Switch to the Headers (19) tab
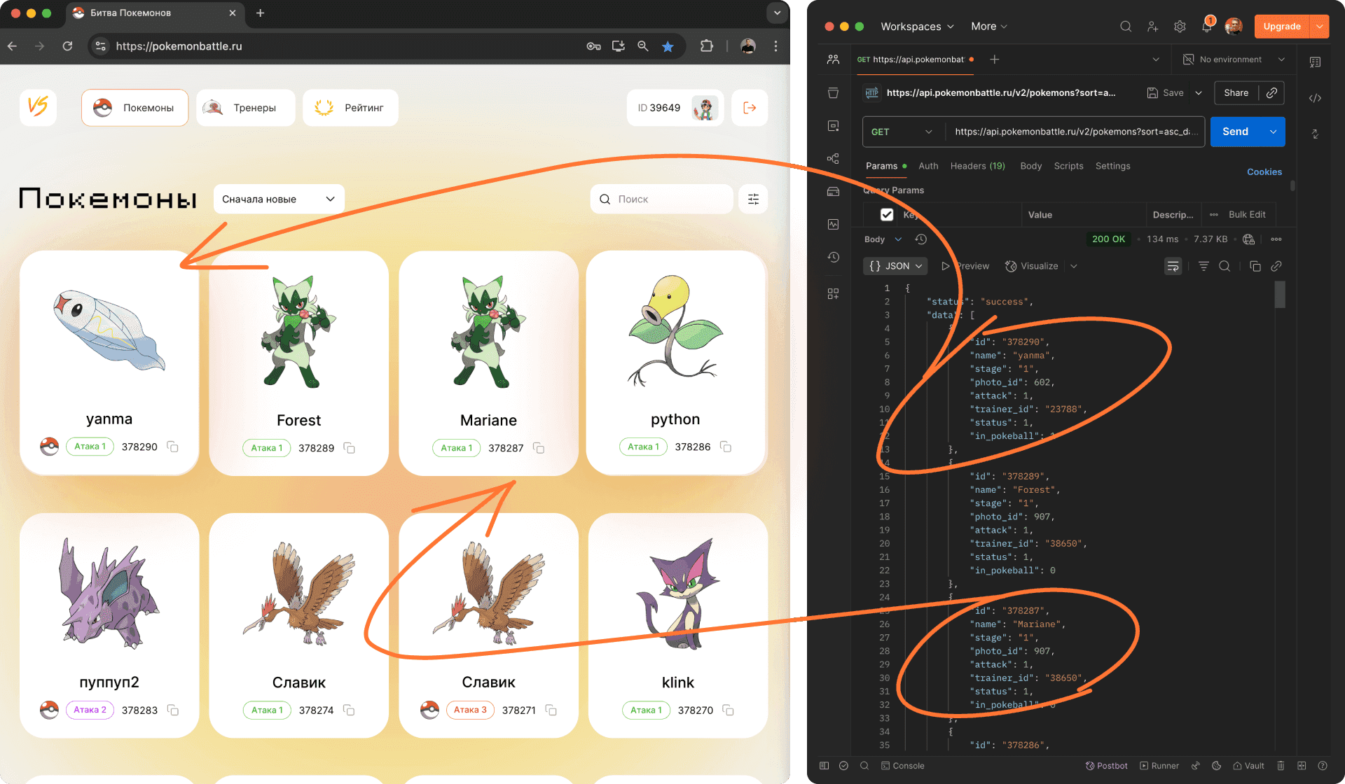 [x=977, y=166]
